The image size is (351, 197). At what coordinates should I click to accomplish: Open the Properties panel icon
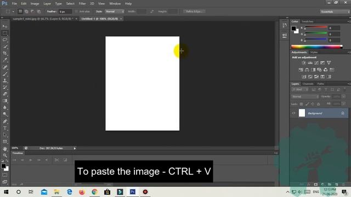[285, 35]
